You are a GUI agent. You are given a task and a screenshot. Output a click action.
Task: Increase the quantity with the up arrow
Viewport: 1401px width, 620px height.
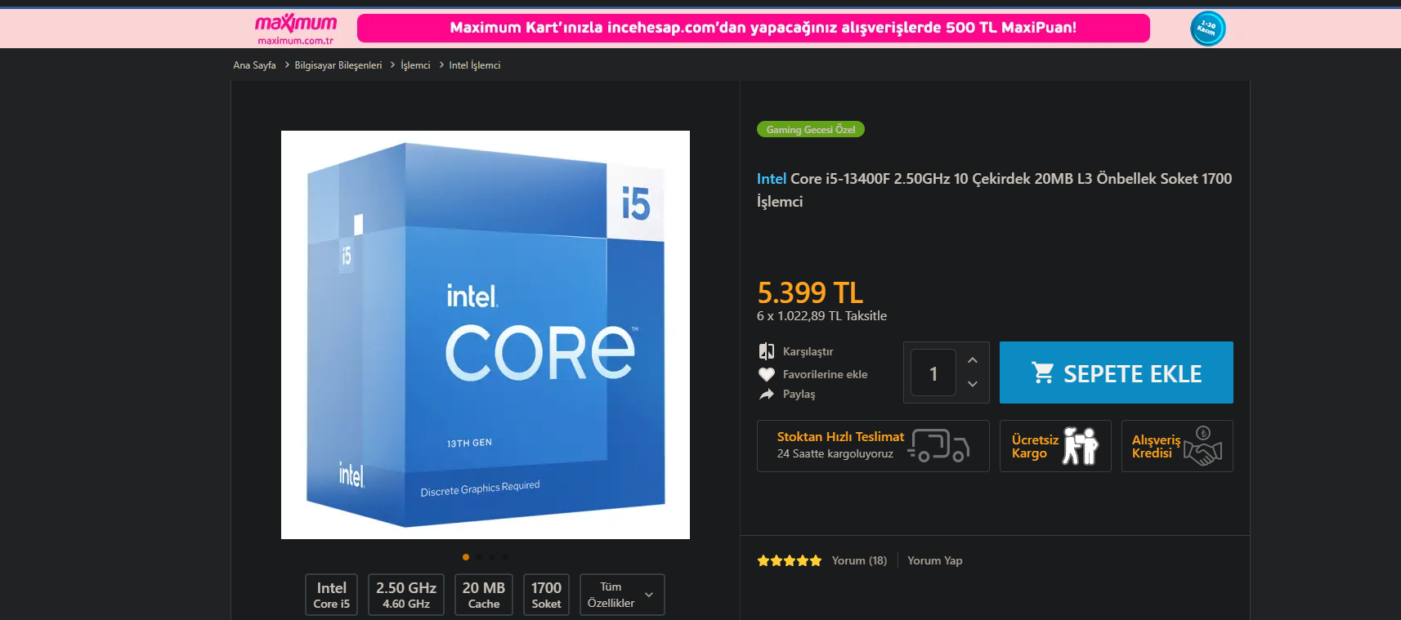pos(973,360)
